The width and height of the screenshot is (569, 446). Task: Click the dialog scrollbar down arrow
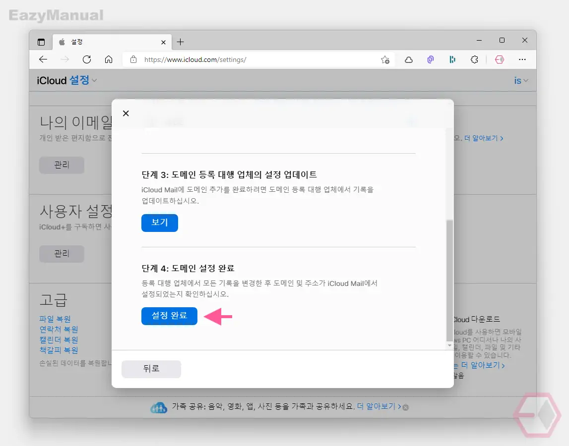pos(449,345)
